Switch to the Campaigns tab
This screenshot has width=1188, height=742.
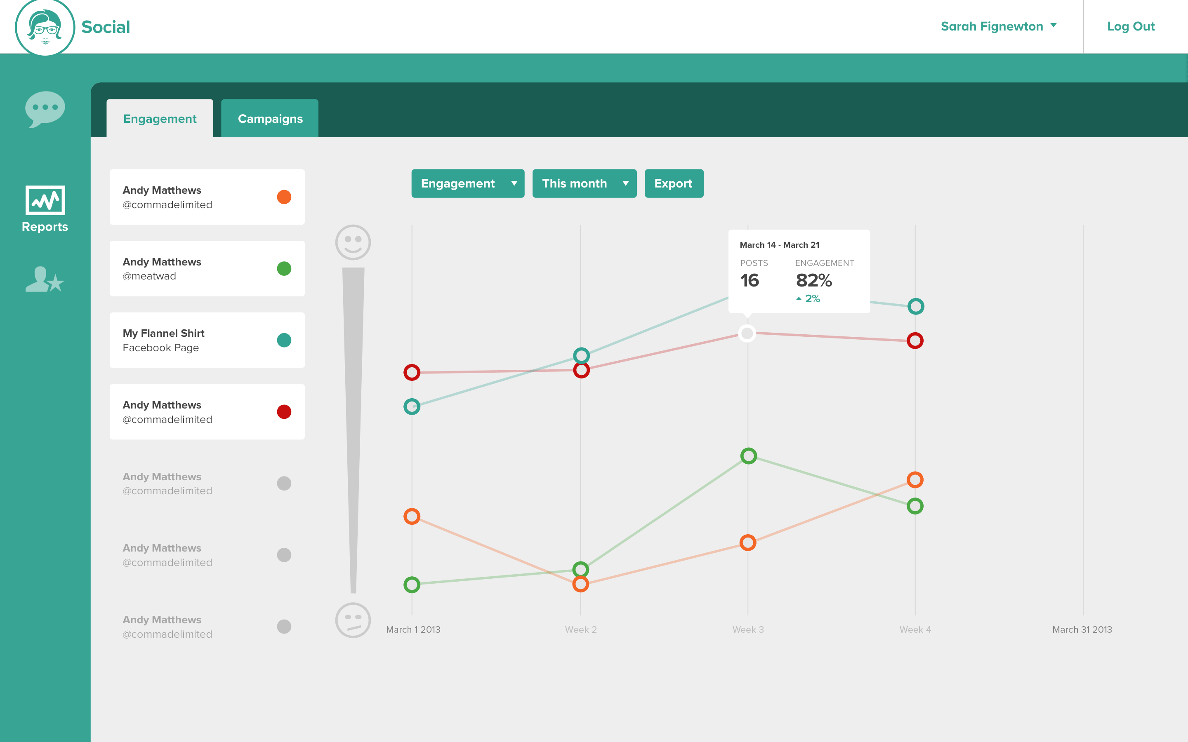(x=270, y=119)
